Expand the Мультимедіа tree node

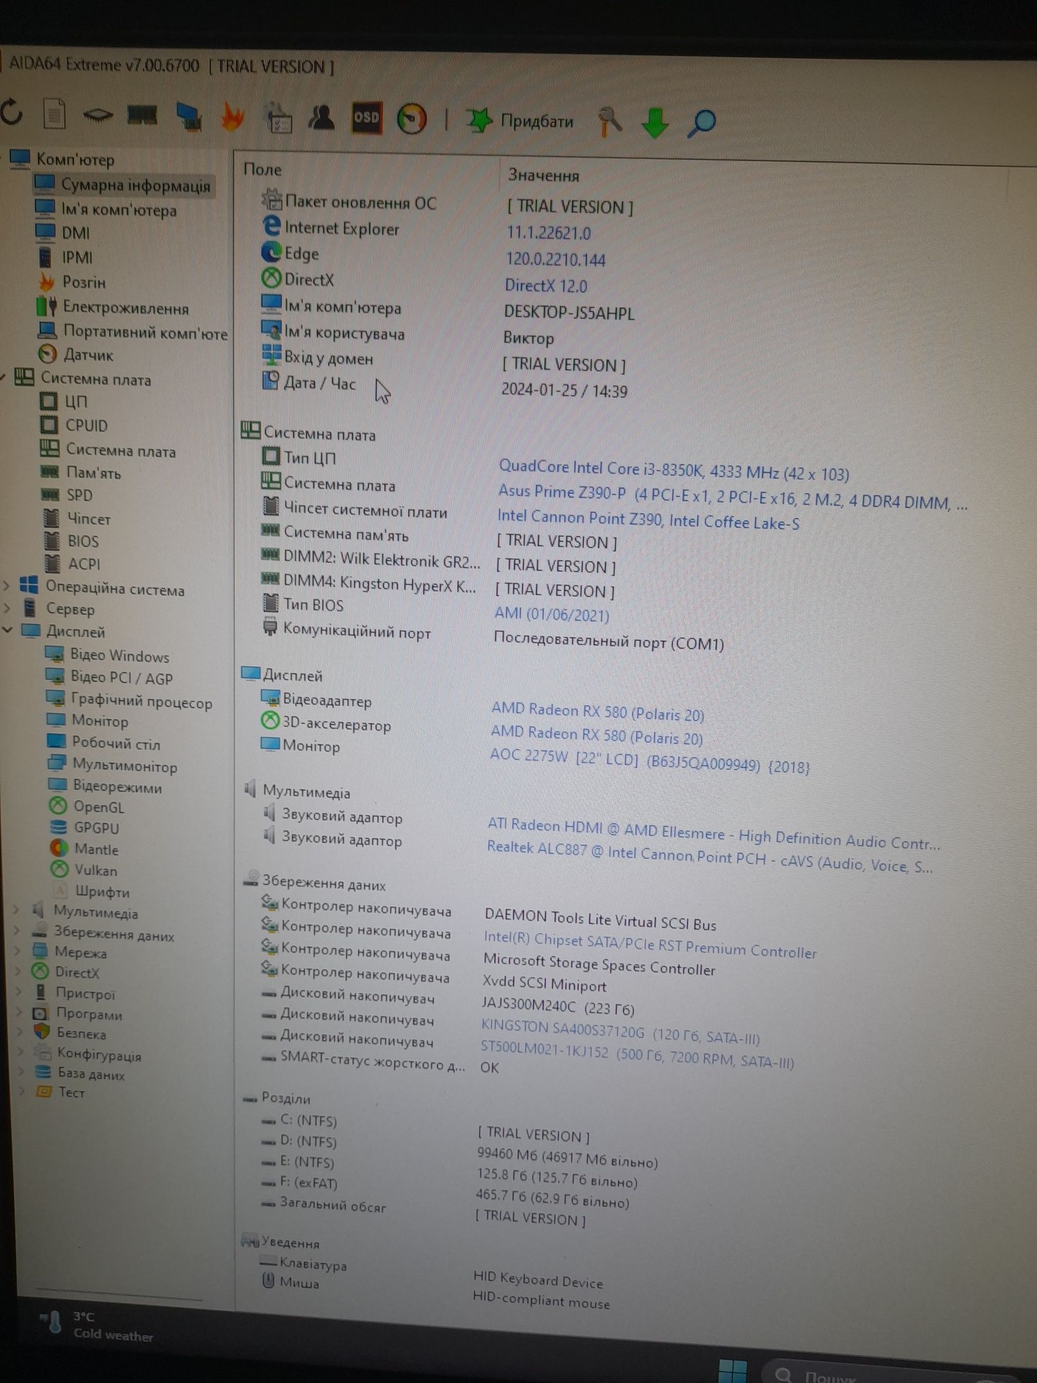(17, 911)
